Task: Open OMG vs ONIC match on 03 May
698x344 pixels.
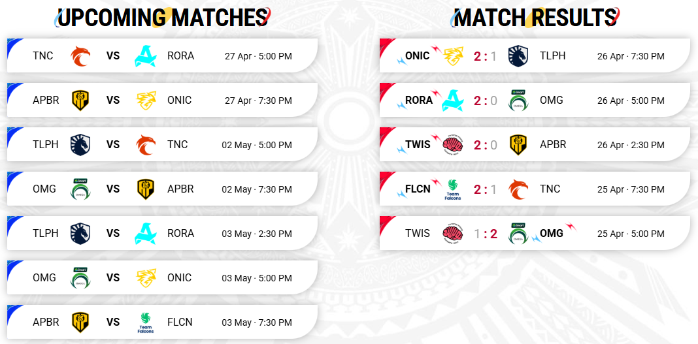Action: (x=162, y=278)
